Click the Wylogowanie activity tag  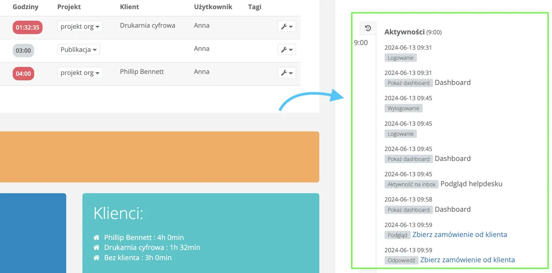(x=403, y=108)
